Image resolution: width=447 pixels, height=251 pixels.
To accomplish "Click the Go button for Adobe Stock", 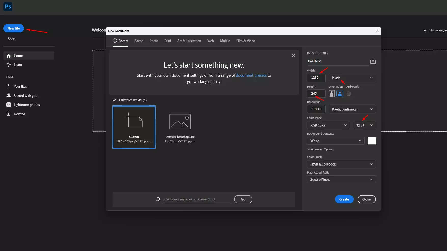I will pyautogui.click(x=243, y=199).
